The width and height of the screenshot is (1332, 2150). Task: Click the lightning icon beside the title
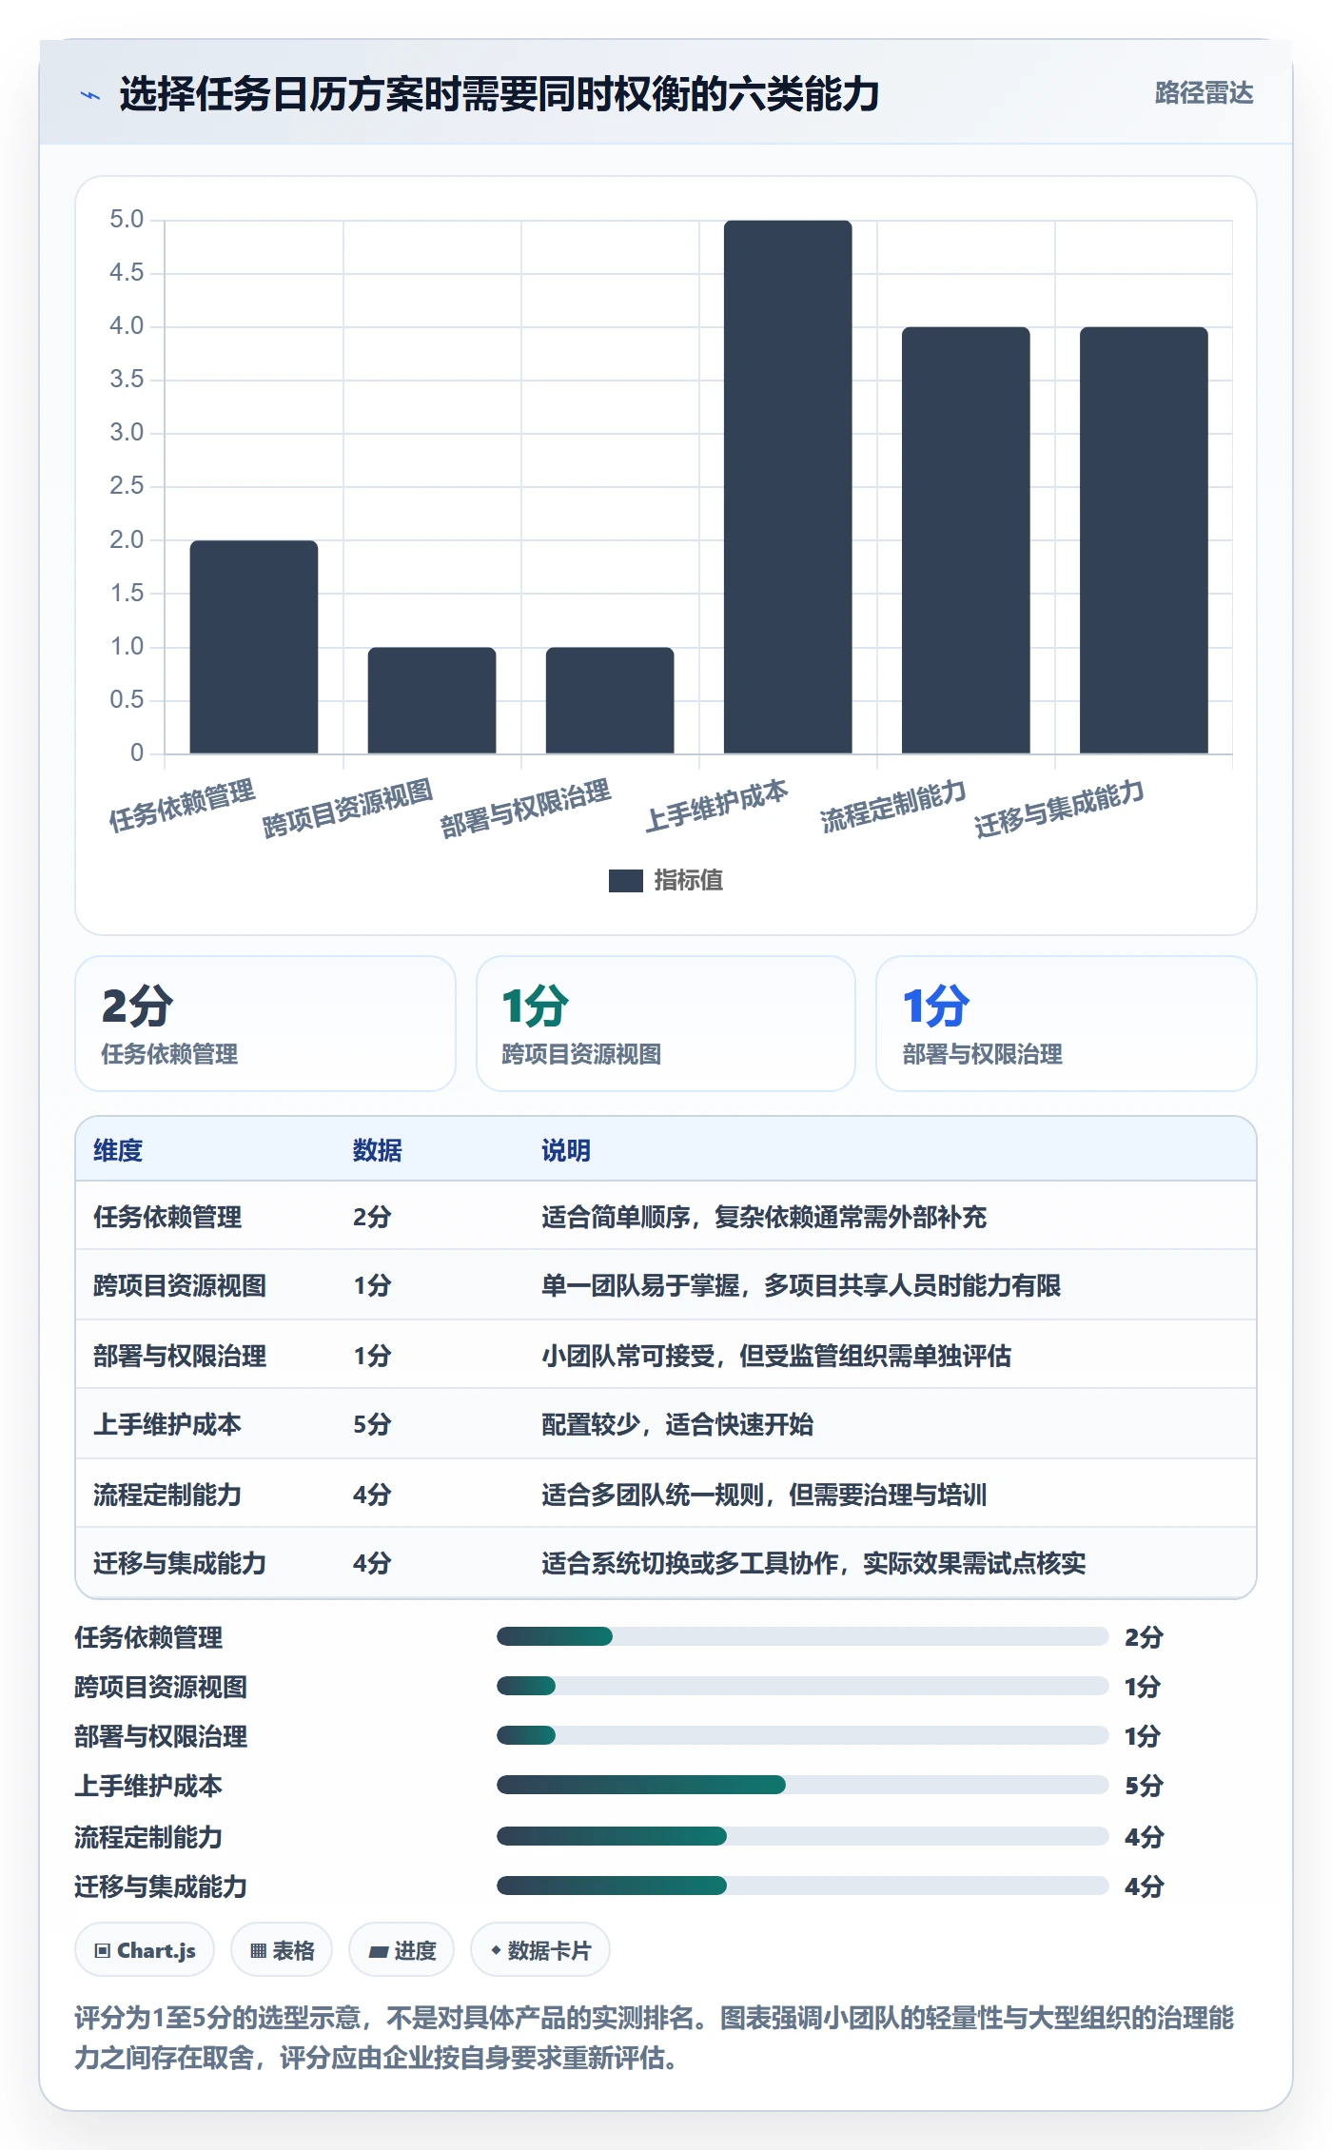coord(90,95)
